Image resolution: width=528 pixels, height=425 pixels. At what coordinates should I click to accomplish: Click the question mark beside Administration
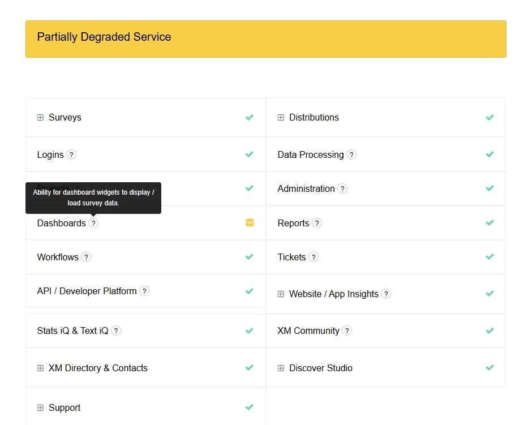click(342, 189)
